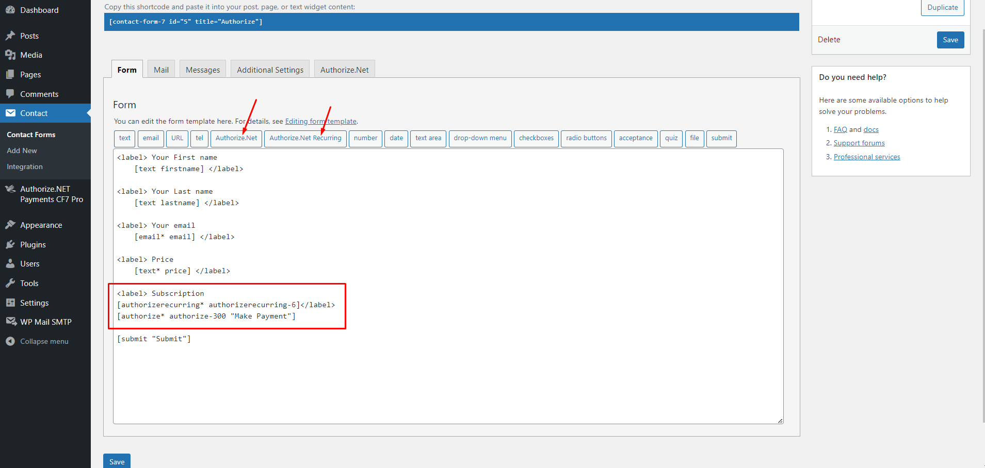Add an Authorize.Net Recurring tag

pyautogui.click(x=305, y=138)
